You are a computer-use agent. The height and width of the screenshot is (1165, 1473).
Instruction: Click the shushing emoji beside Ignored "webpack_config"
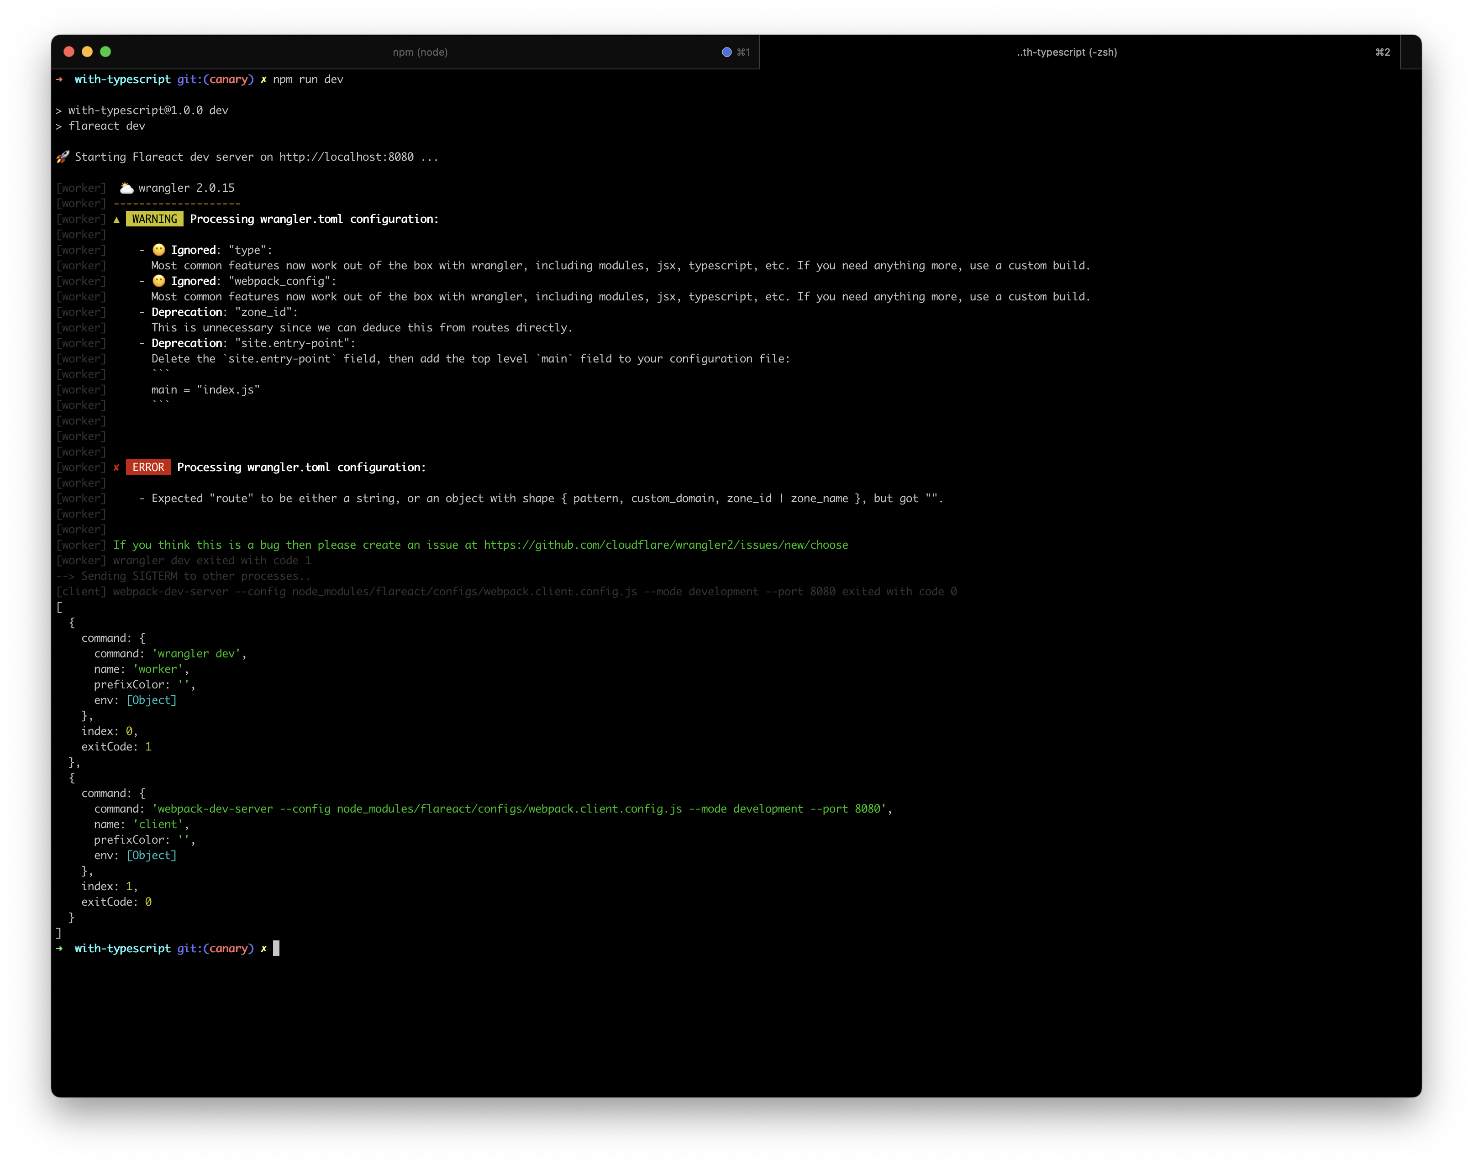[158, 280]
